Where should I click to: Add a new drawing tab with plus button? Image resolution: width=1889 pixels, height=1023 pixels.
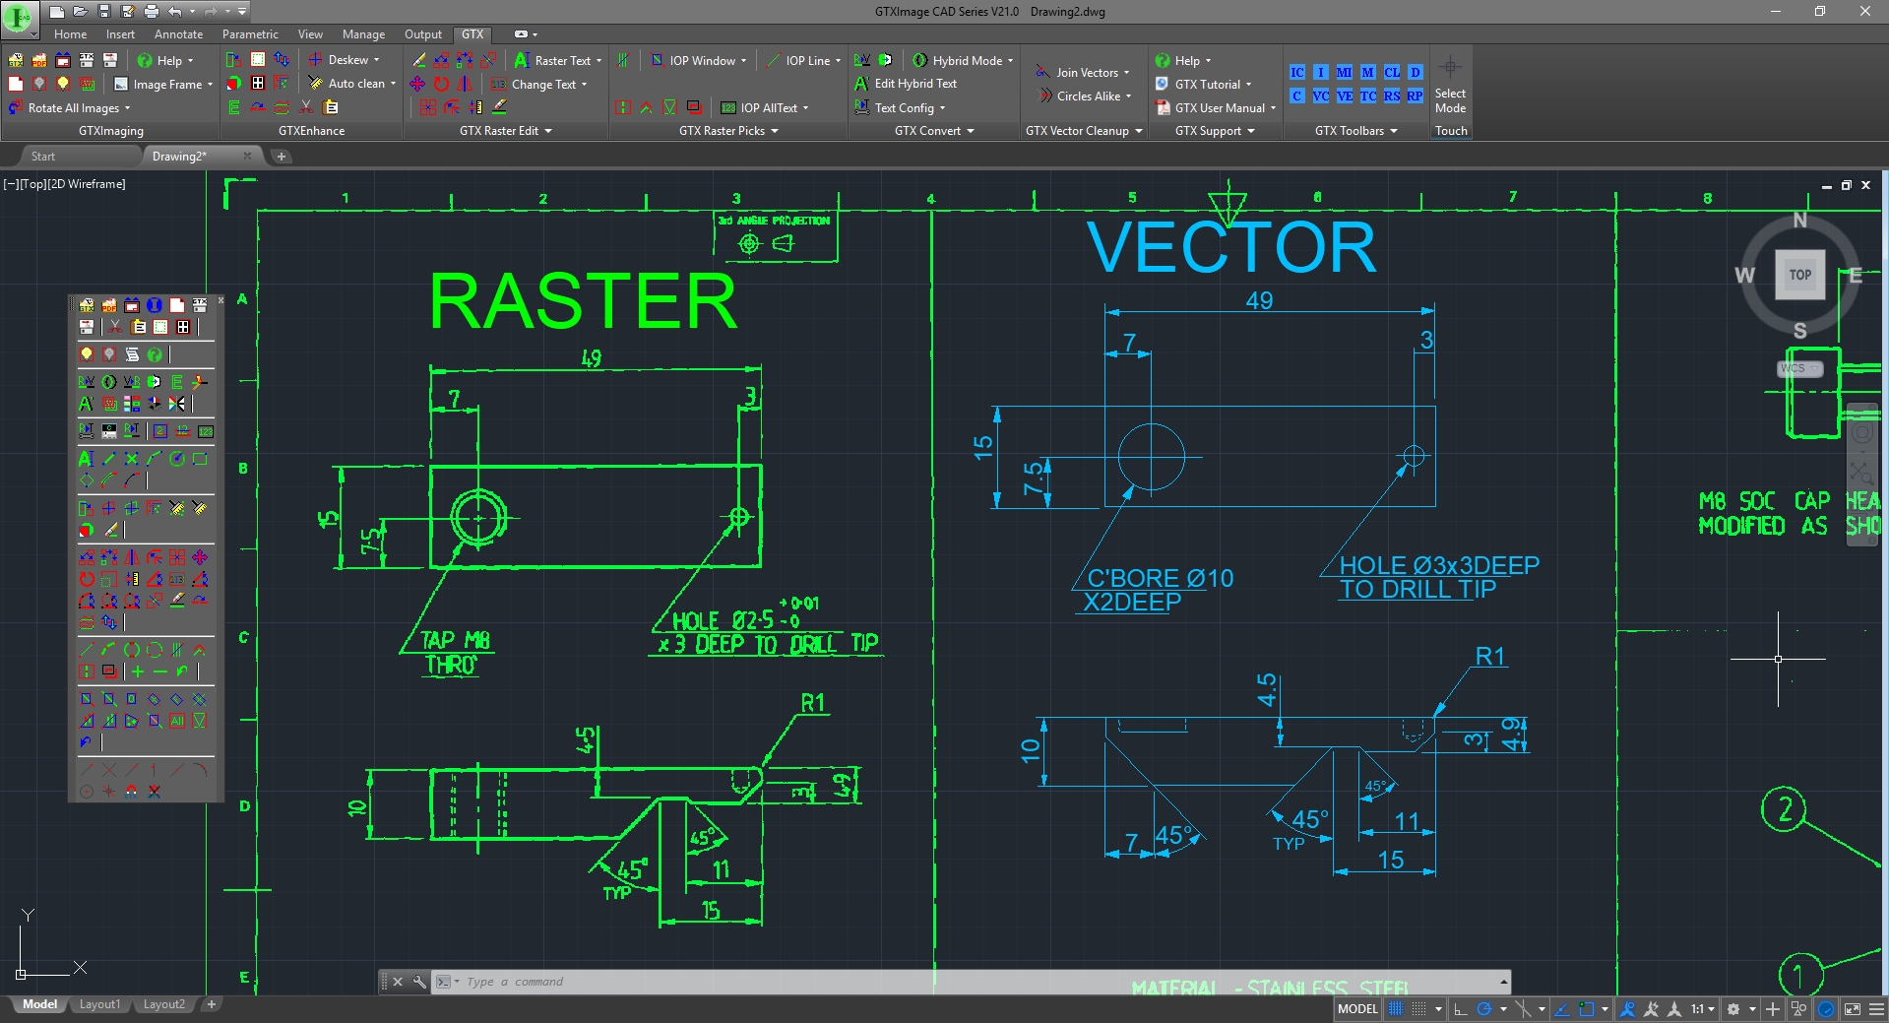[282, 157]
